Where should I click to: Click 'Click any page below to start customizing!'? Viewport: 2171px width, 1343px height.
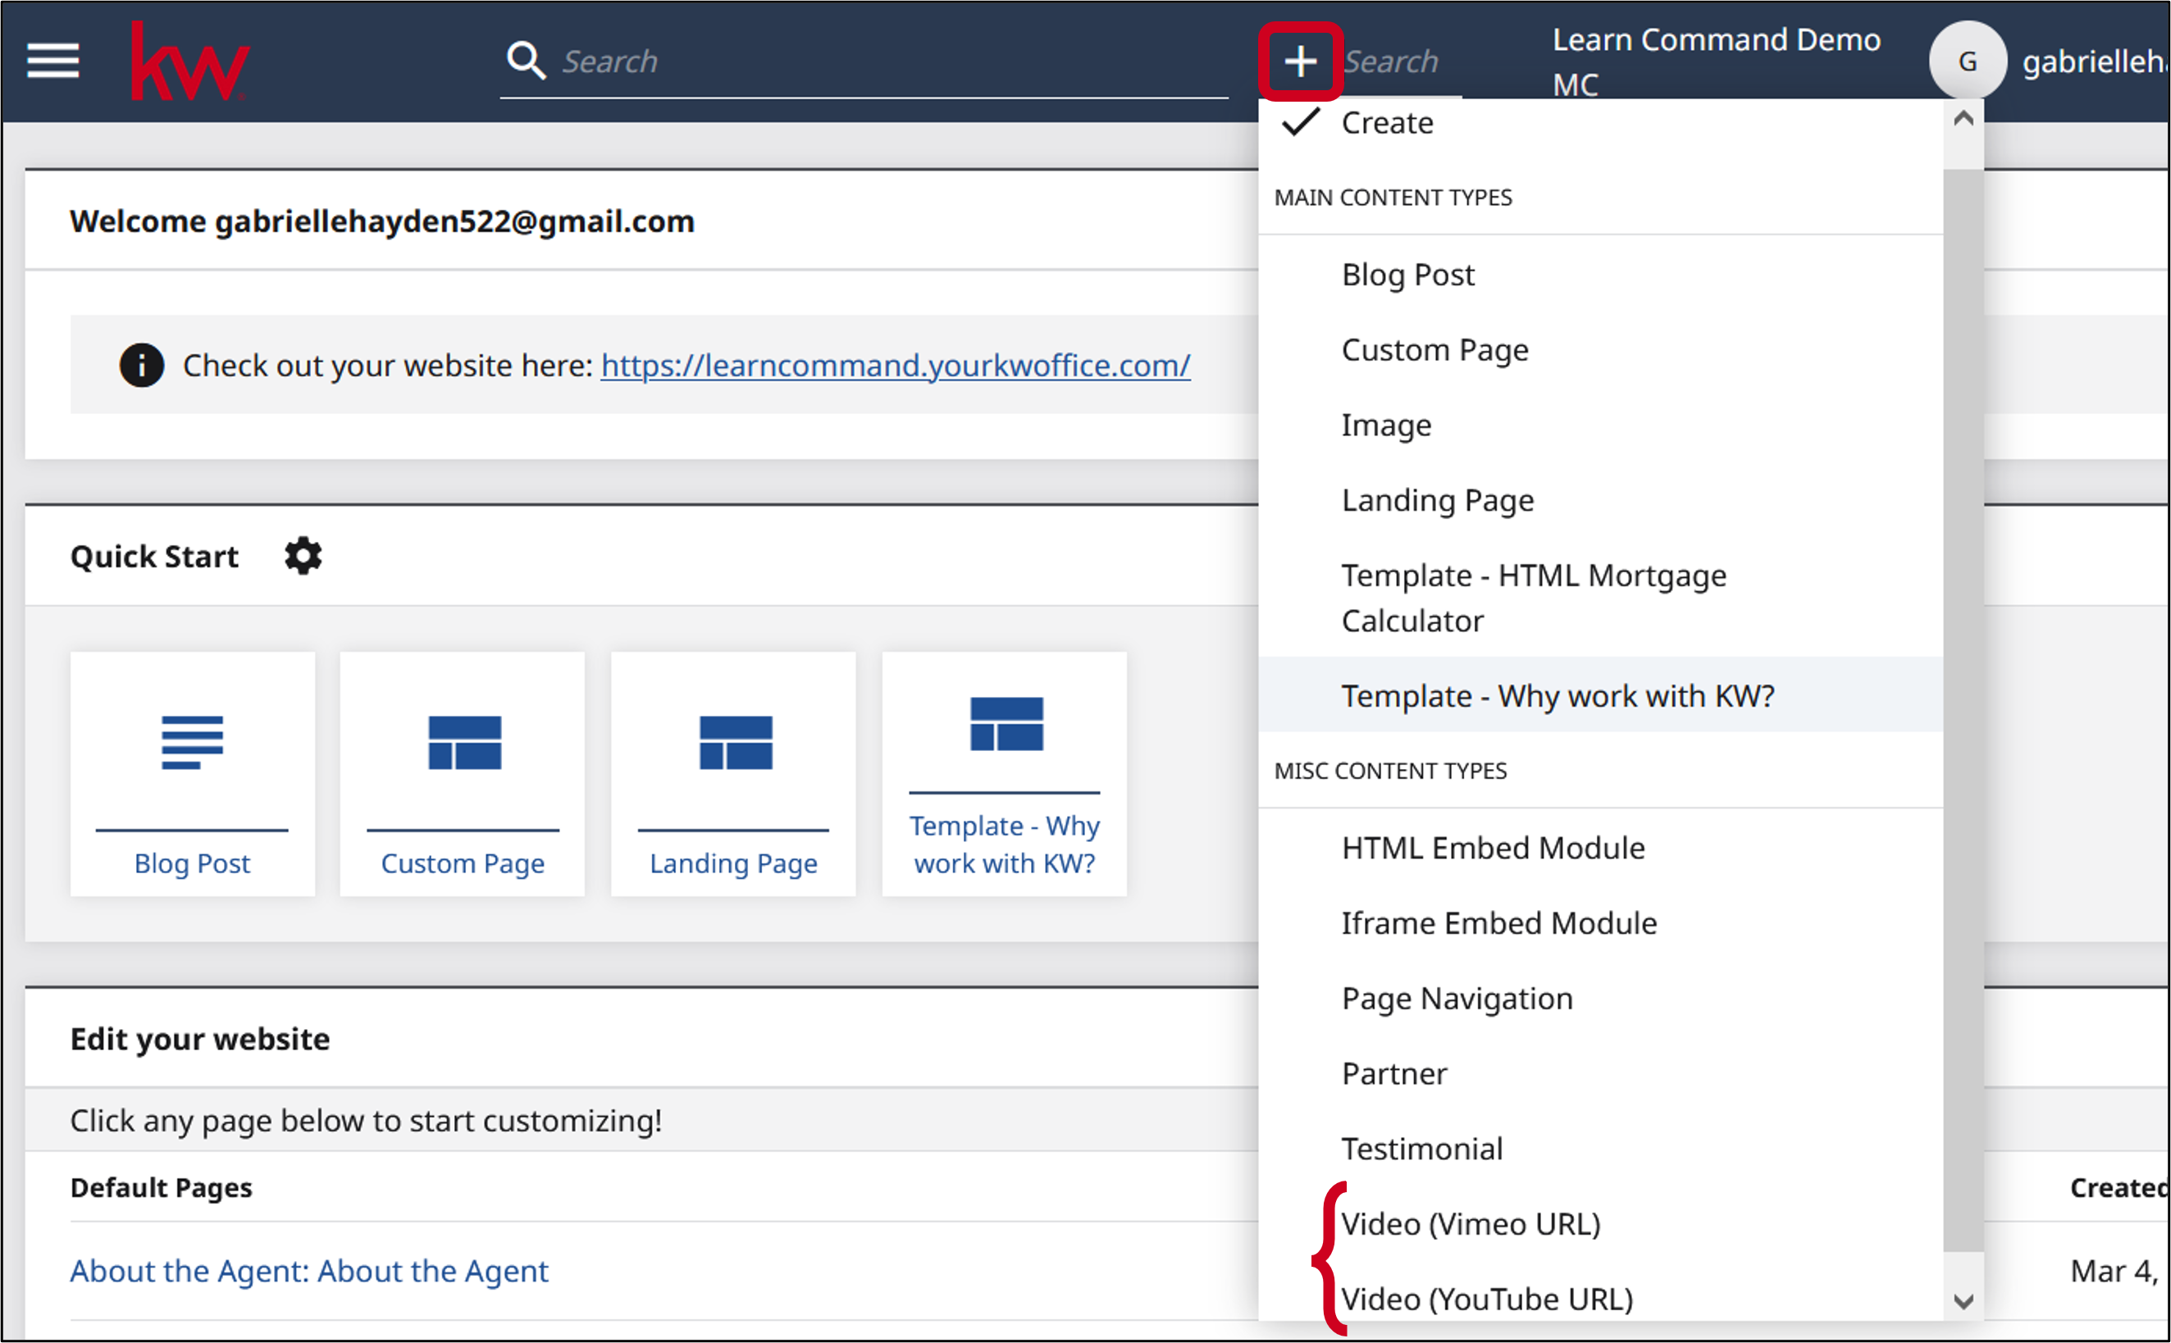[x=366, y=1120]
